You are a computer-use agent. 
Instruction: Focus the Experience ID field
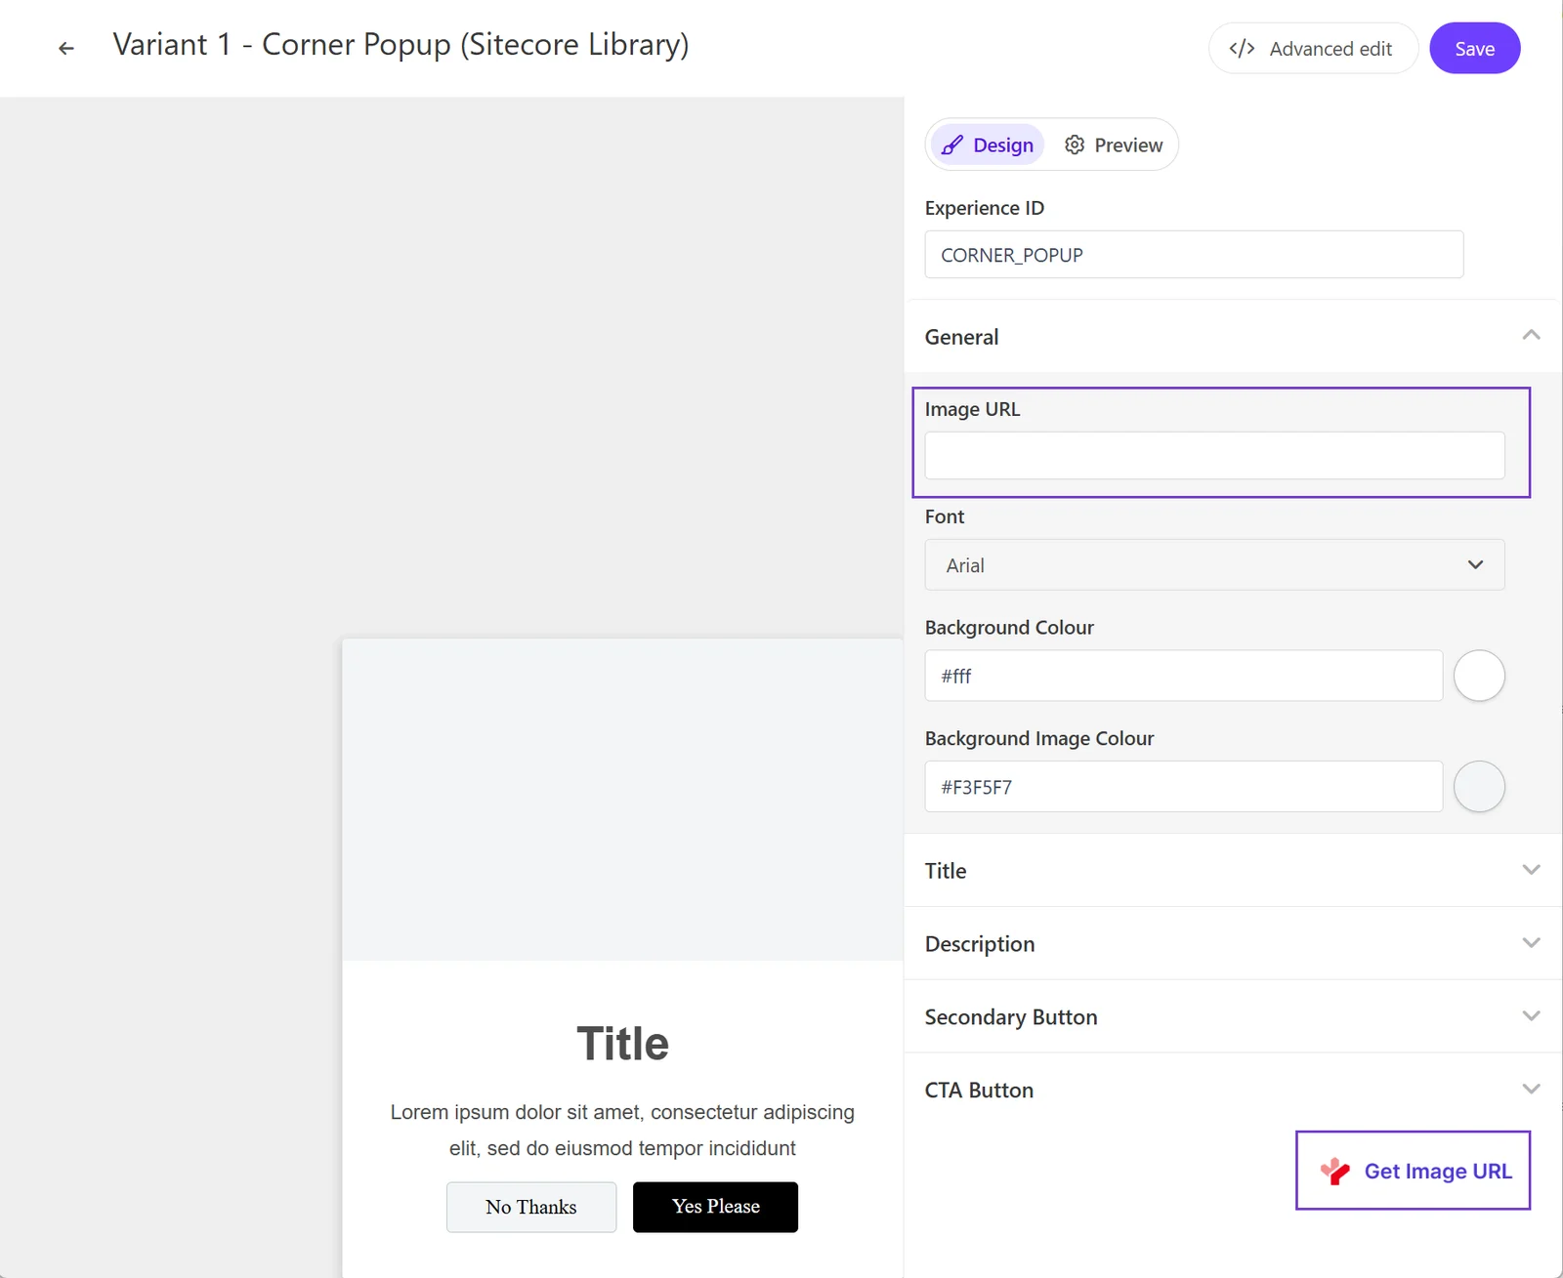coord(1194,254)
